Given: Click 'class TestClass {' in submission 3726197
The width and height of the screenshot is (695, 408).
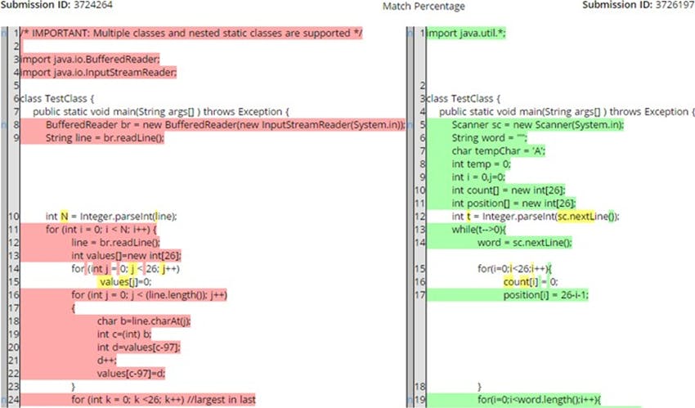Looking at the screenshot, I should tap(464, 98).
